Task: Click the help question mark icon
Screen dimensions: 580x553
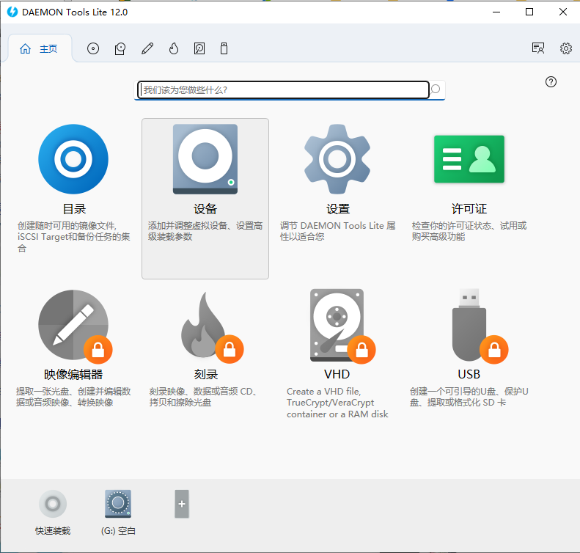Action: pyautogui.click(x=551, y=81)
